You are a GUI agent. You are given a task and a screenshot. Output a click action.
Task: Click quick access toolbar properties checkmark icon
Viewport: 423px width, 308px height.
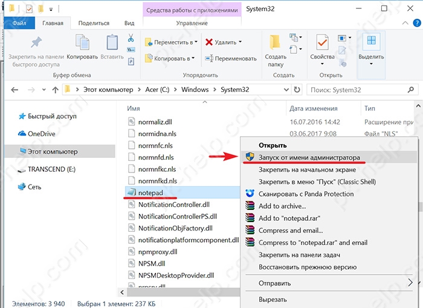[29, 9]
